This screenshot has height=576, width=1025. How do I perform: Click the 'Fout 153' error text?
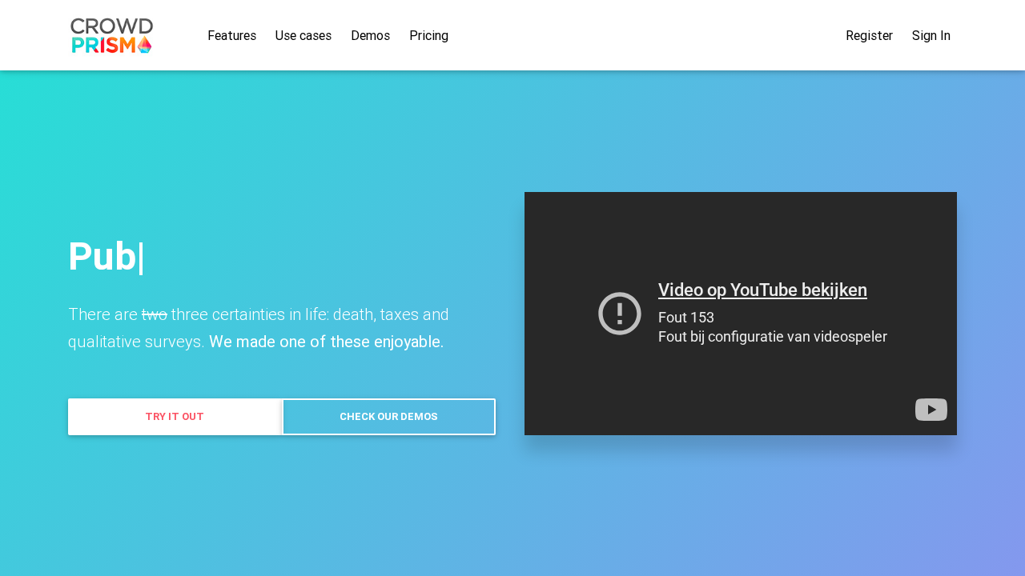pos(685,317)
